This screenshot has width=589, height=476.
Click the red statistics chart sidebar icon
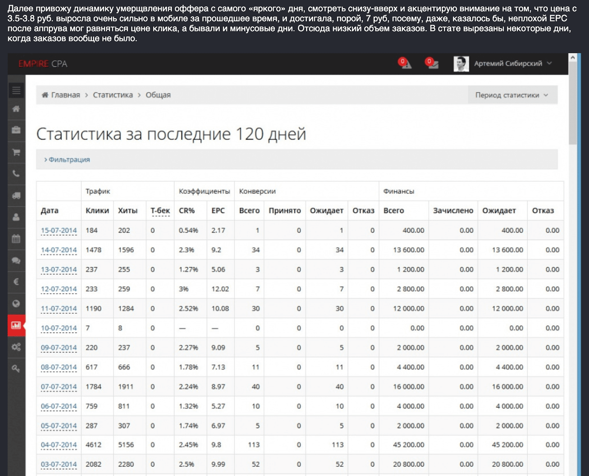click(16, 325)
